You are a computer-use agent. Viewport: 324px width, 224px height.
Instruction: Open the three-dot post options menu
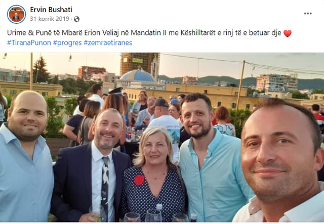(x=308, y=14)
